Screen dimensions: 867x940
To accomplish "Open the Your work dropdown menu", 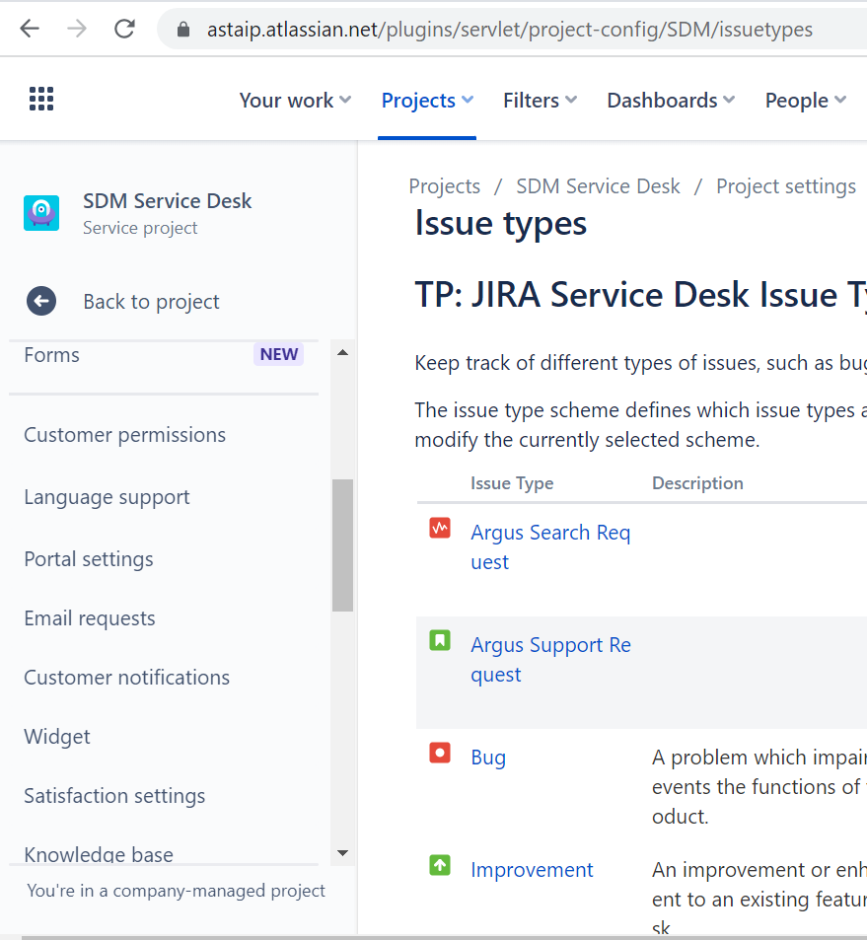I will coord(295,100).
